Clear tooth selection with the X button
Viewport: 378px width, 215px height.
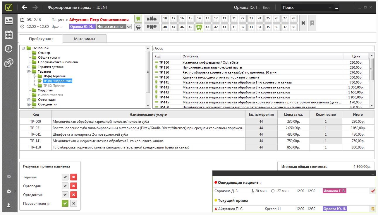tap(303, 23)
